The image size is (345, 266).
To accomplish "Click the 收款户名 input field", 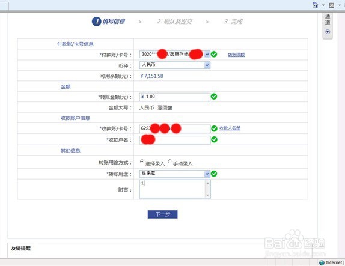I will coord(175,140).
